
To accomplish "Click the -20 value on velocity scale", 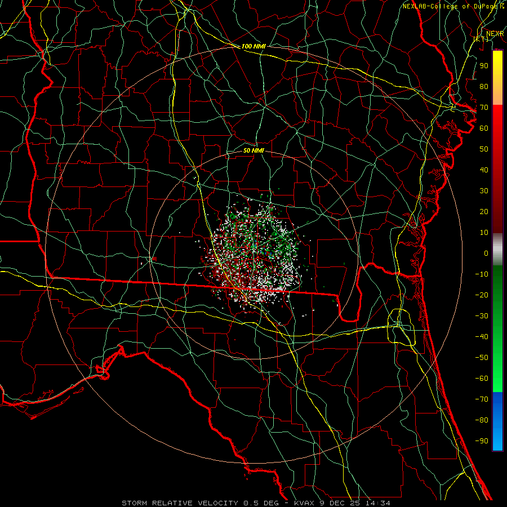I will tap(482, 295).
